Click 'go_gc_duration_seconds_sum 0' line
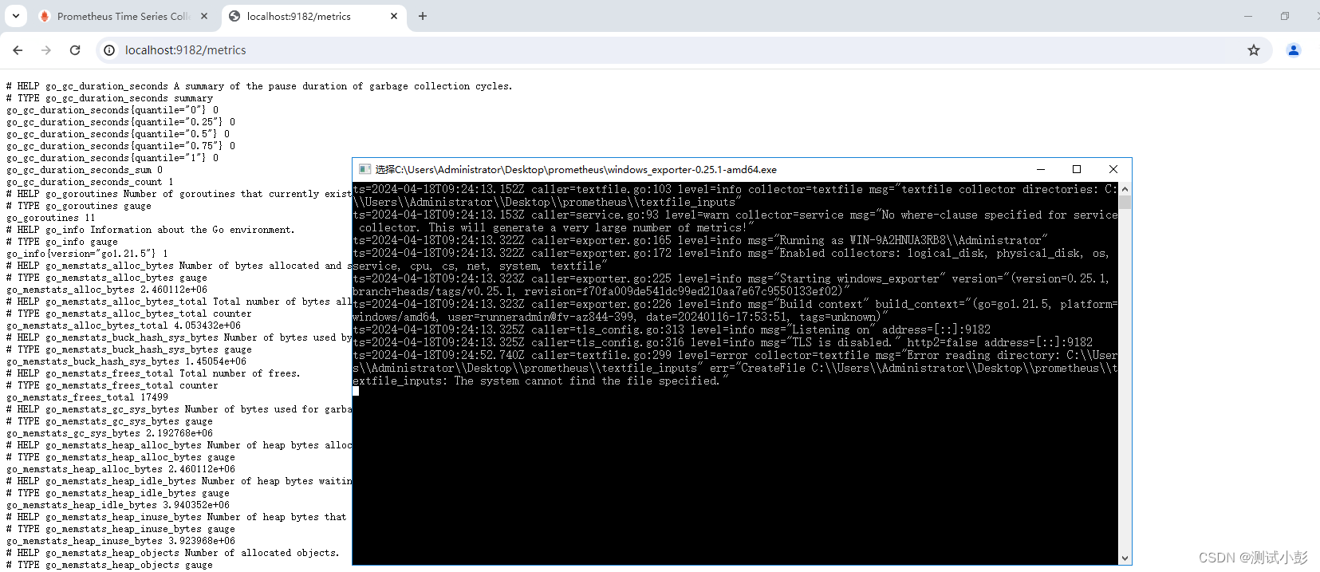Image resolution: width=1320 pixels, height=572 pixels. tap(85, 170)
